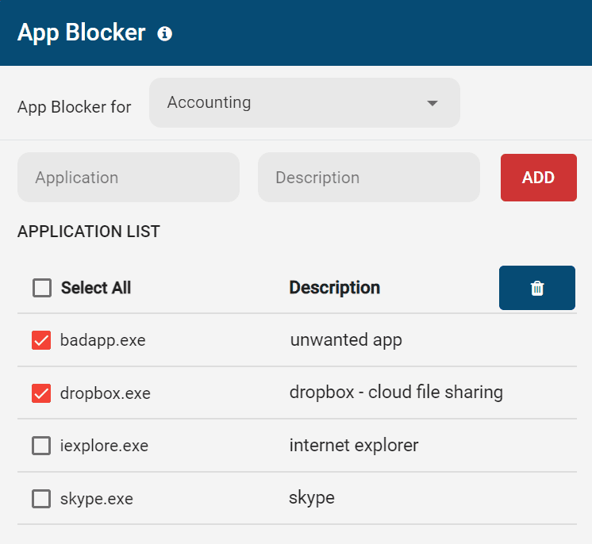This screenshot has width=592, height=544.
Task: Click the 'Select All' label text
Action: (x=96, y=288)
